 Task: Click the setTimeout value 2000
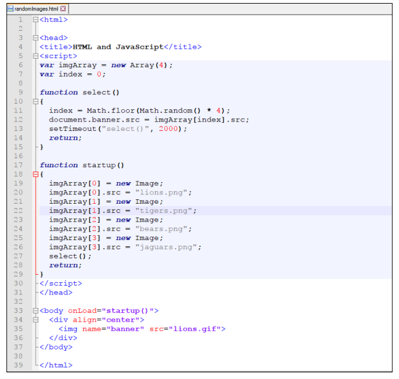(x=168, y=129)
